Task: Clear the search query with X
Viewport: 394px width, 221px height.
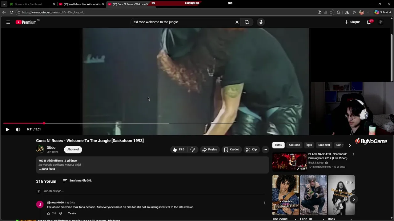Action: tap(237, 22)
